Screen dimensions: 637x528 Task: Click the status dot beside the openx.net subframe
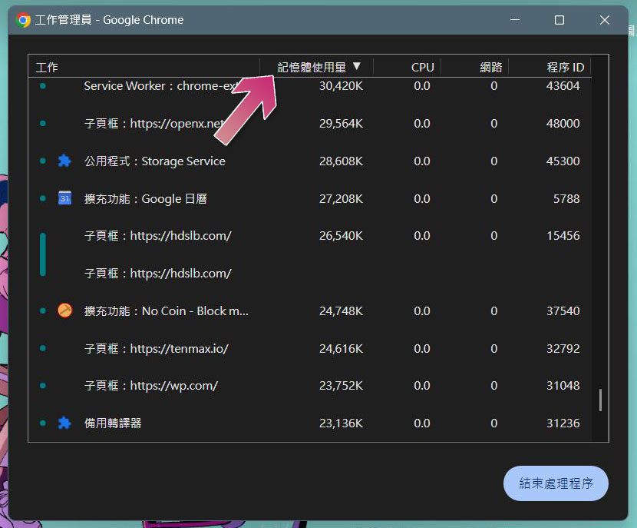[44, 124]
